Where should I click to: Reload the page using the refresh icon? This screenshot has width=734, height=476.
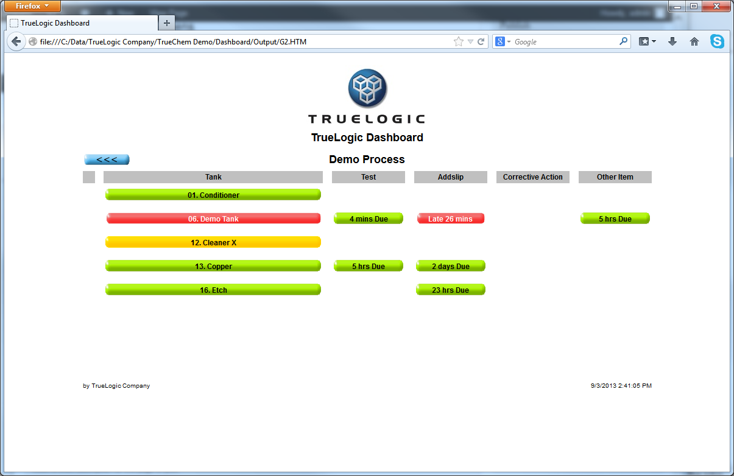(481, 41)
